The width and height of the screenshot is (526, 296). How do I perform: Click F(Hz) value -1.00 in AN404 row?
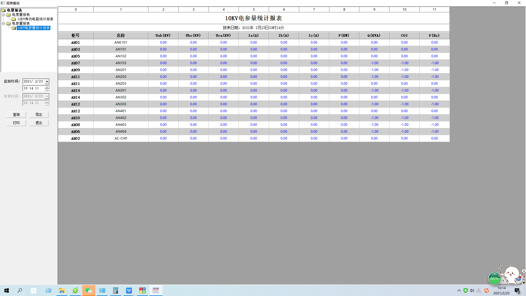point(434,132)
